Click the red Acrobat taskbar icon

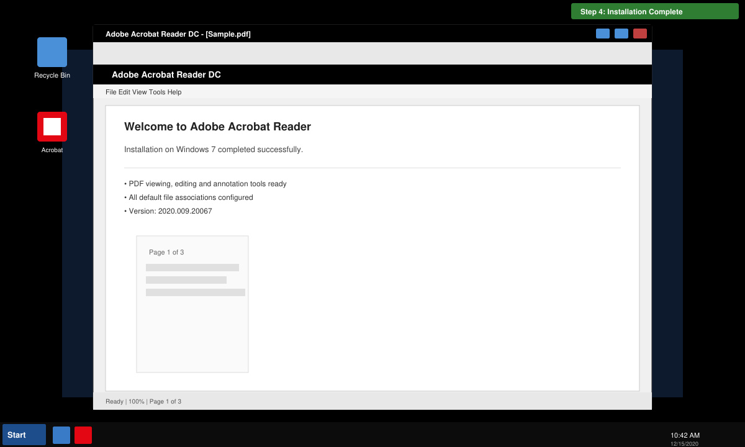point(83,435)
